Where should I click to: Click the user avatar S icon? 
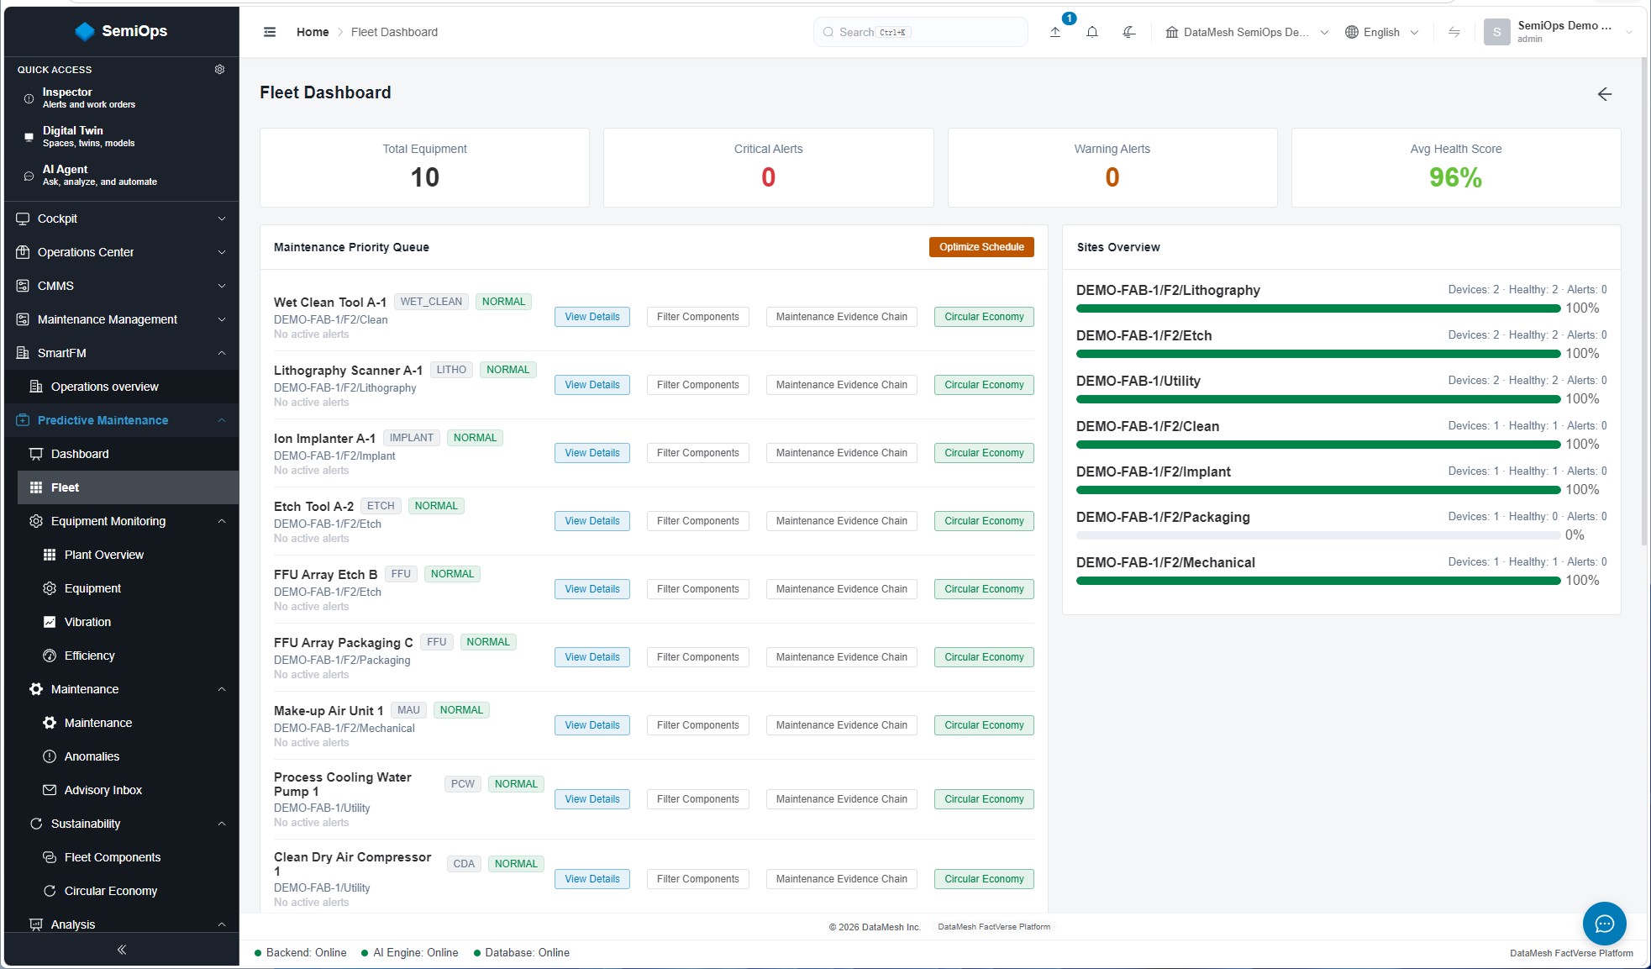click(1496, 32)
